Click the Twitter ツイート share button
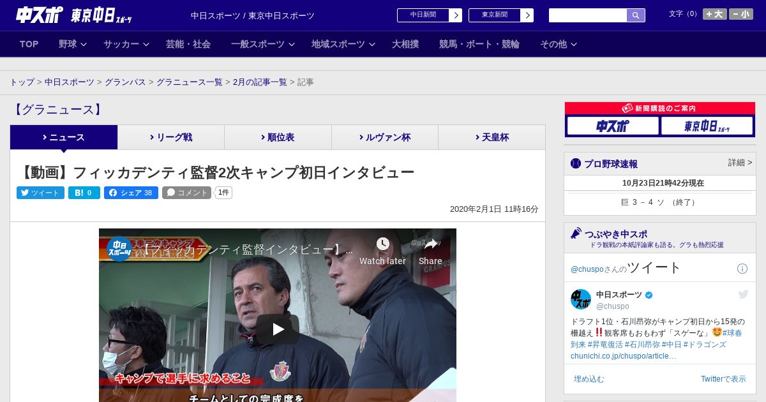The image size is (766, 402). coord(40,193)
